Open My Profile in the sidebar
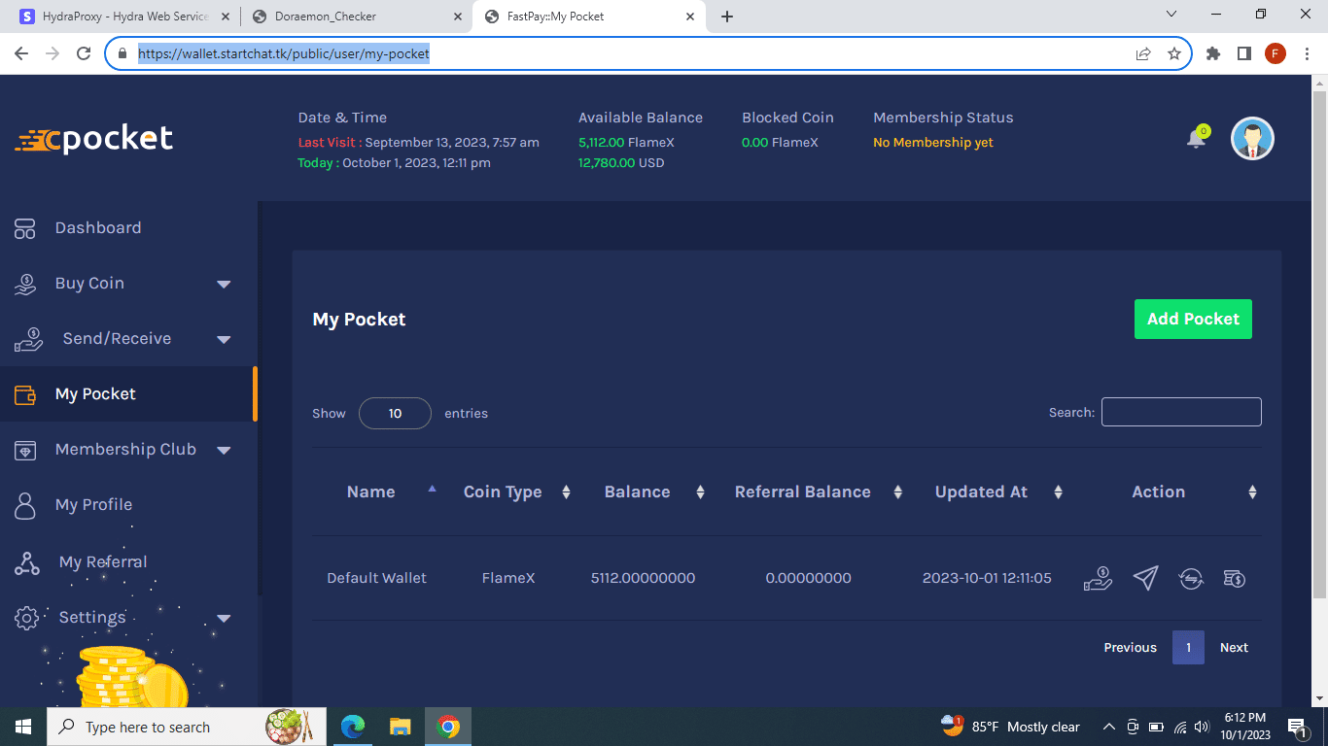This screenshot has height=746, width=1328. tap(93, 505)
